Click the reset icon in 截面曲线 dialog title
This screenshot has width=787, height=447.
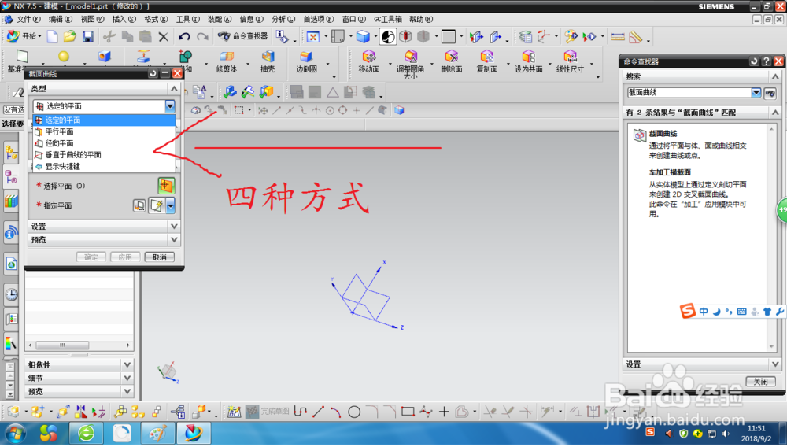click(153, 73)
